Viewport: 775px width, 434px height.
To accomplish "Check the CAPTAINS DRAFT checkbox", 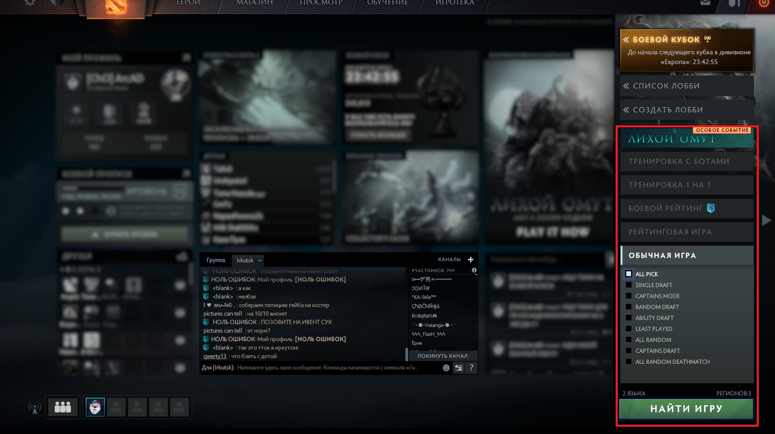I will pos(629,351).
